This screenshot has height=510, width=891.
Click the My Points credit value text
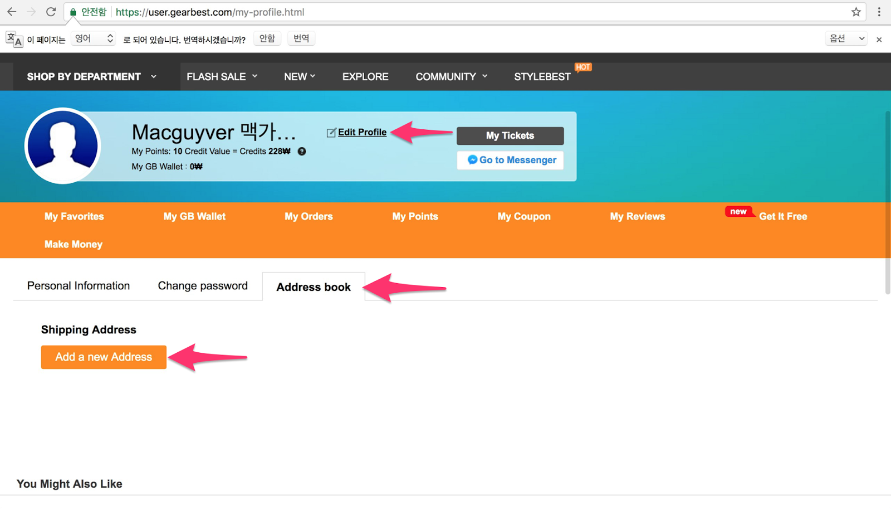(x=211, y=151)
